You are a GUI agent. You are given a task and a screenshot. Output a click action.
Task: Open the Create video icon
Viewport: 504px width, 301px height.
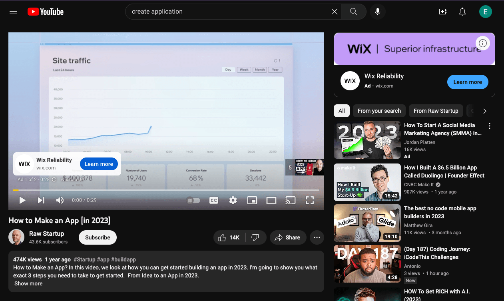(443, 12)
